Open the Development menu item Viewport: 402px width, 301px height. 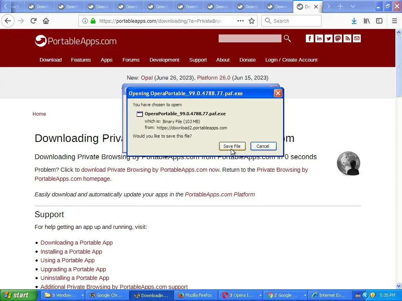pyautogui.click(x=164, y=60)
